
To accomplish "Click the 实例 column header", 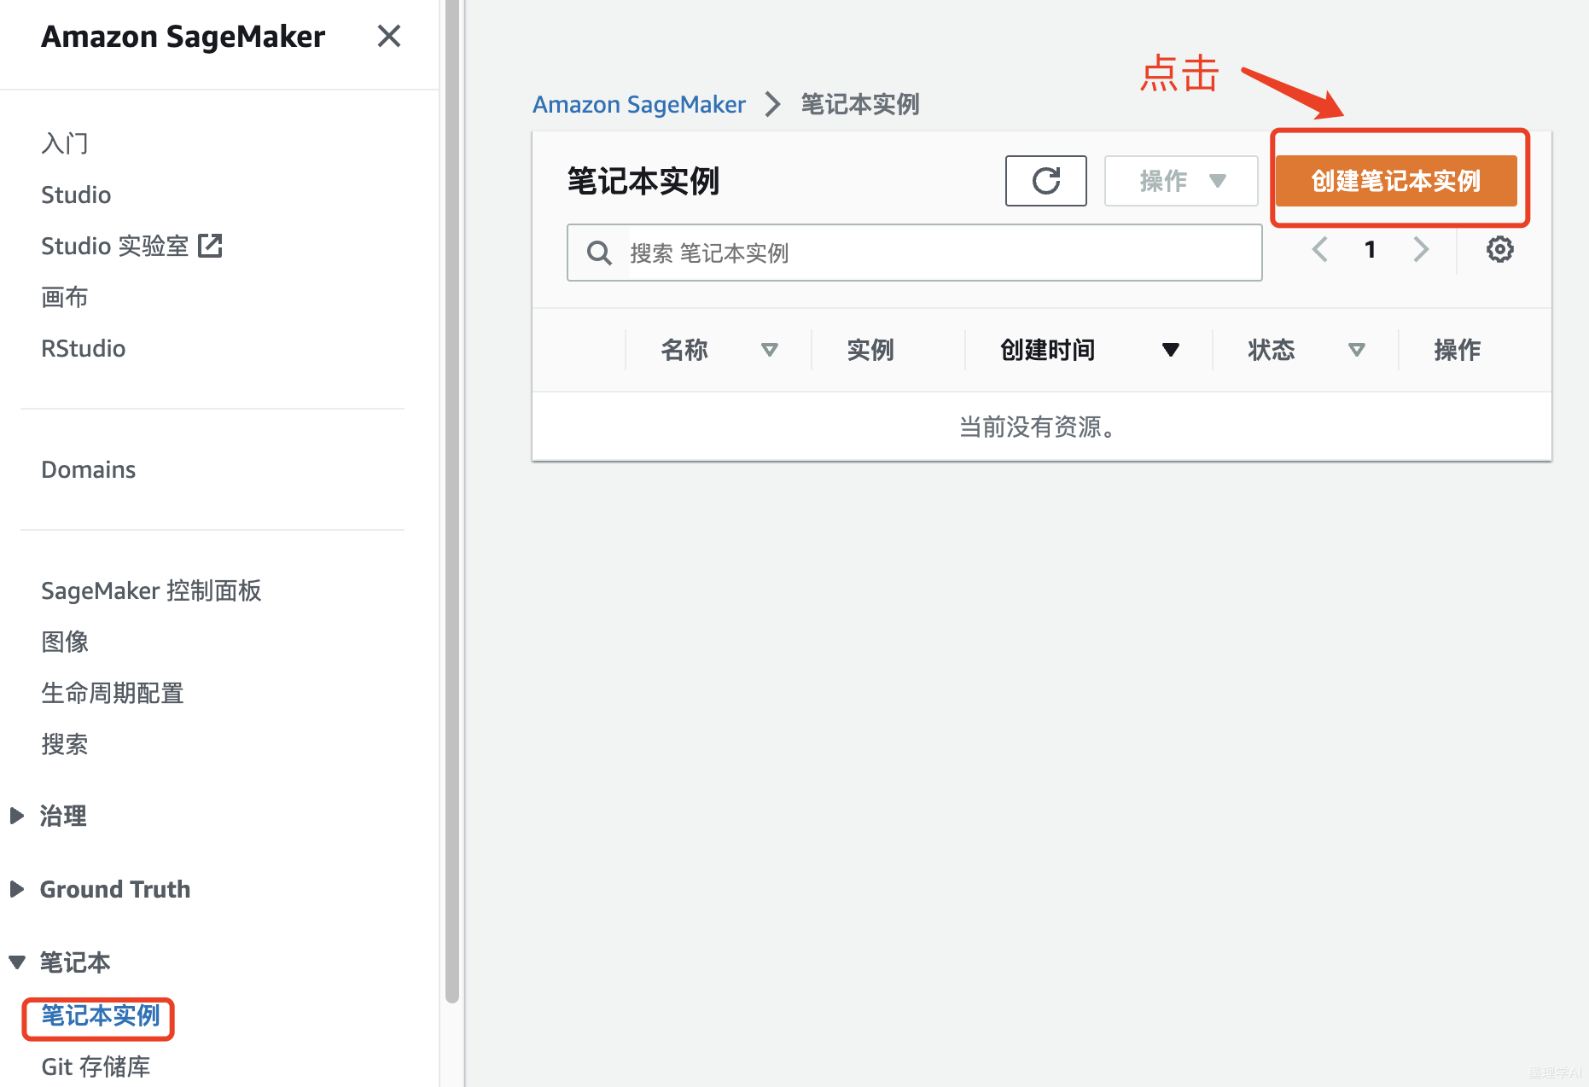I will tap(870, 350).
